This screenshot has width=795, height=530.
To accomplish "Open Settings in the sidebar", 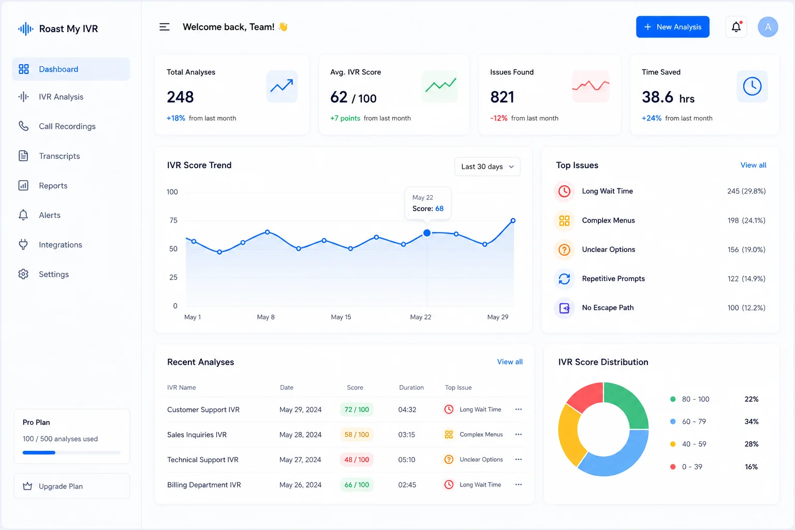I will coord(71,274).
